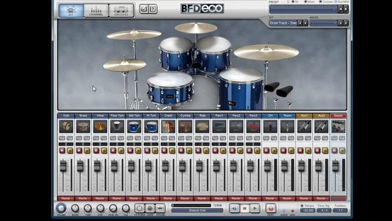Solo the Ride channel
This screenshot has height=221, width=392.
point(206,150)
